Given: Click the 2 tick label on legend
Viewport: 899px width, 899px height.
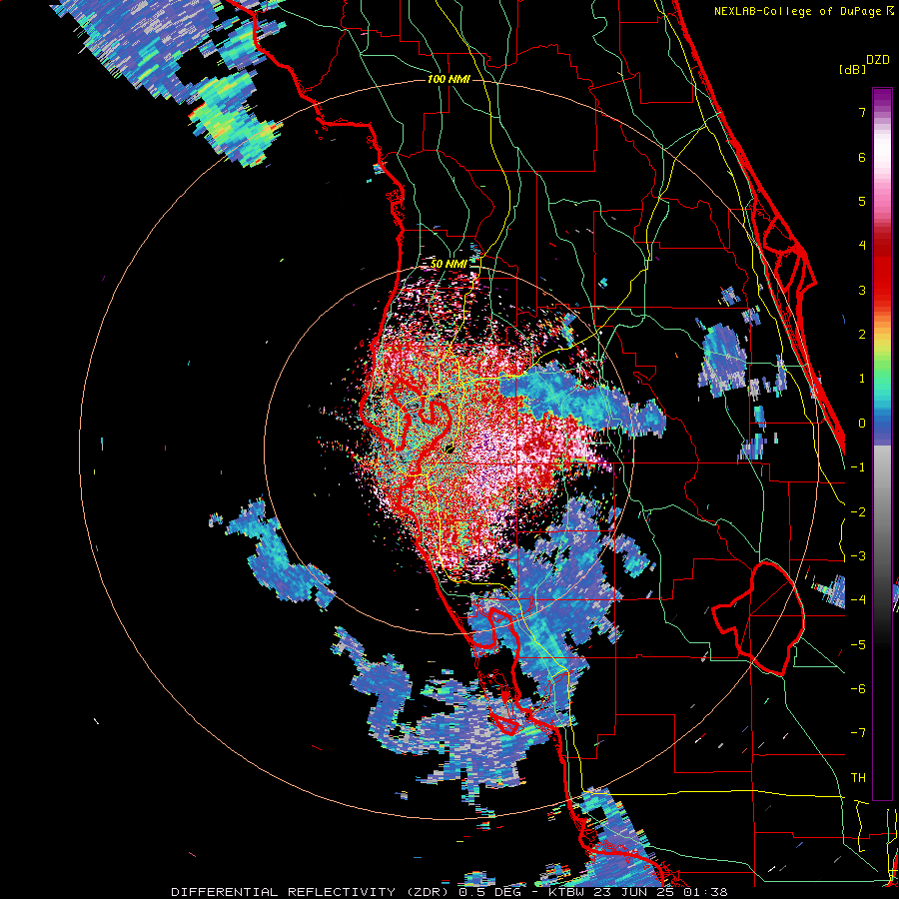Looking at the screenshot, I should [862, 335].
